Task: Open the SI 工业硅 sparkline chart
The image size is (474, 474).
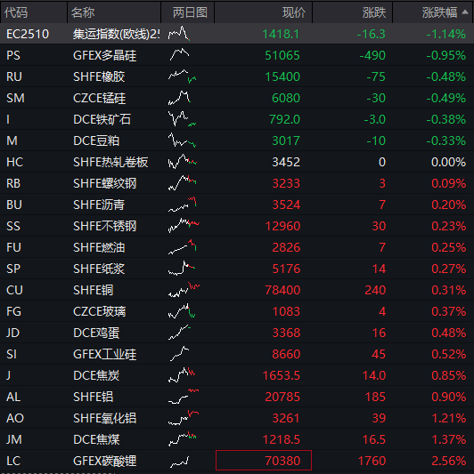Action: (179, 354)
